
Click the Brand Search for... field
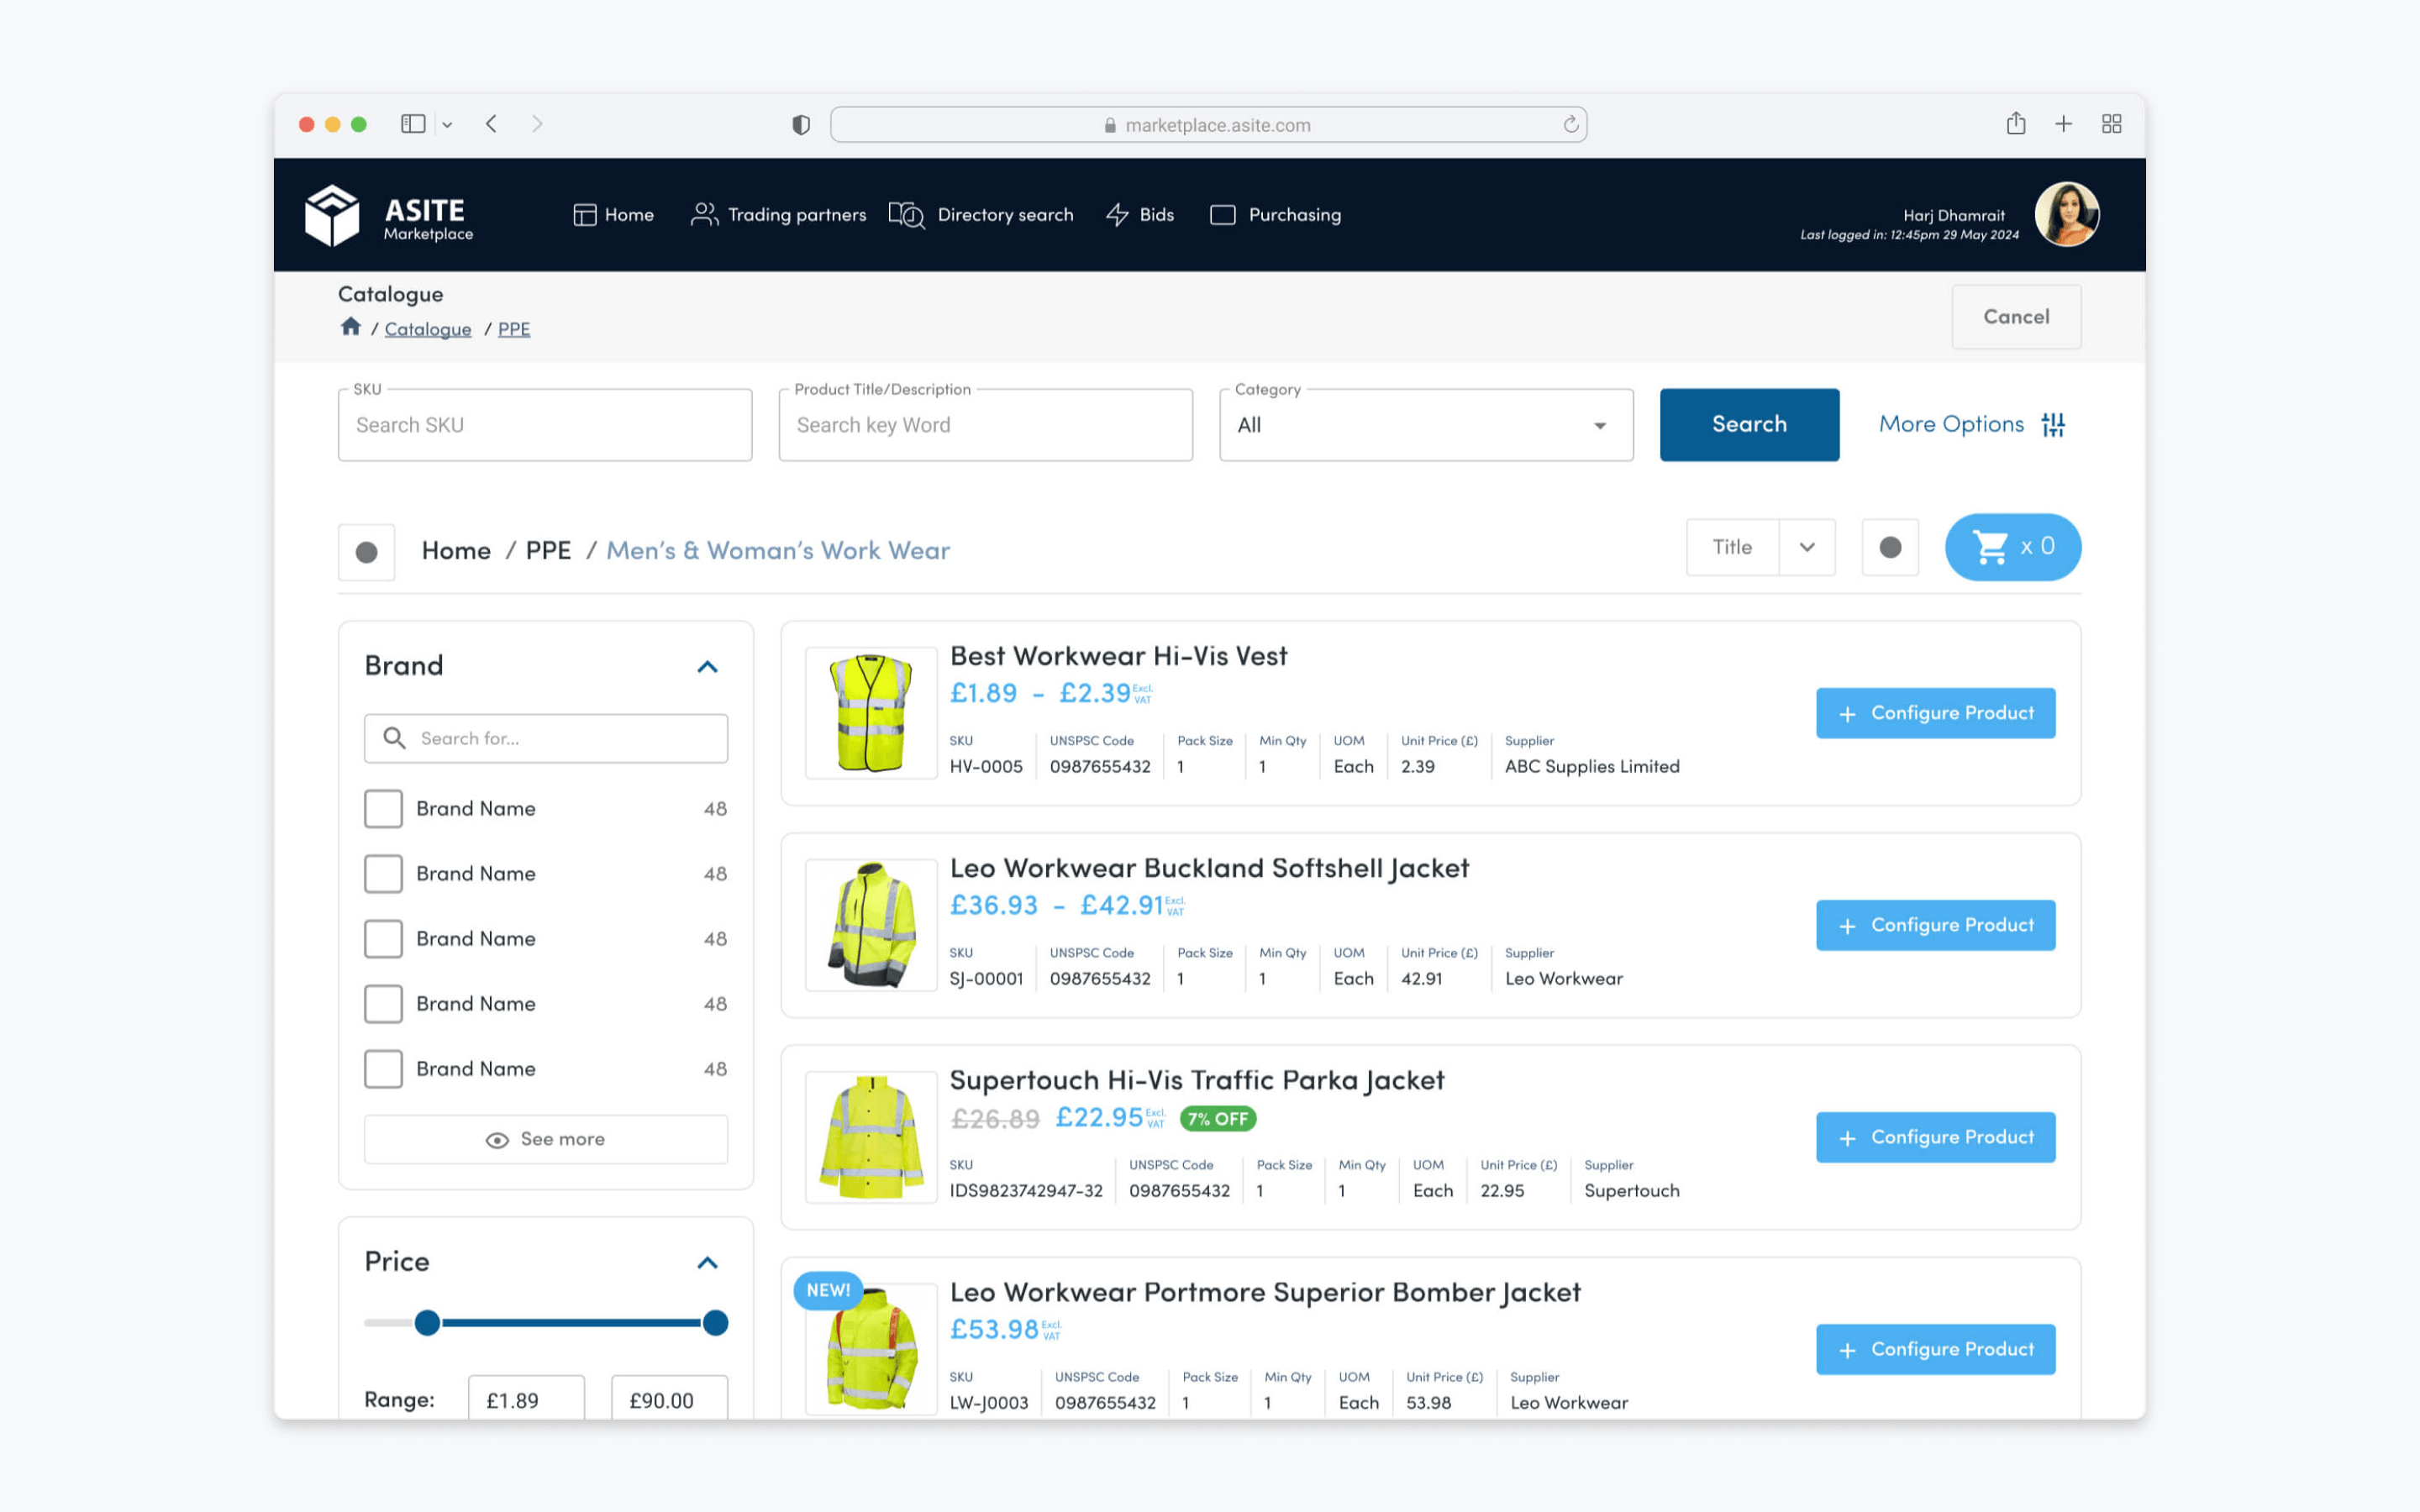(x=546, y=738)
